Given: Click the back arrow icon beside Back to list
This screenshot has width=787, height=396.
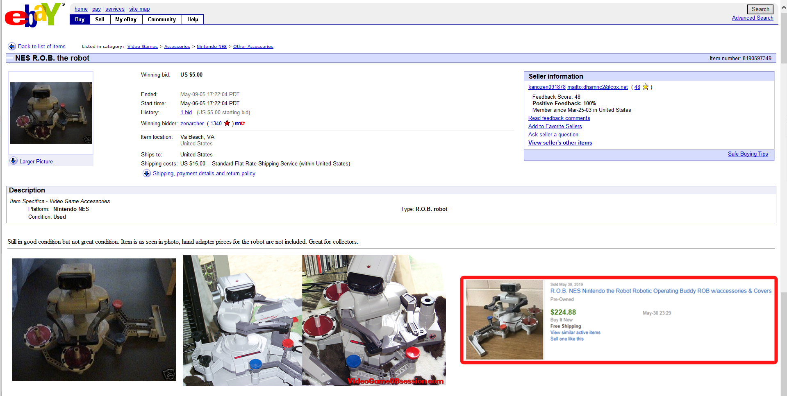Looking at the screenshot, I should [12, 46].
